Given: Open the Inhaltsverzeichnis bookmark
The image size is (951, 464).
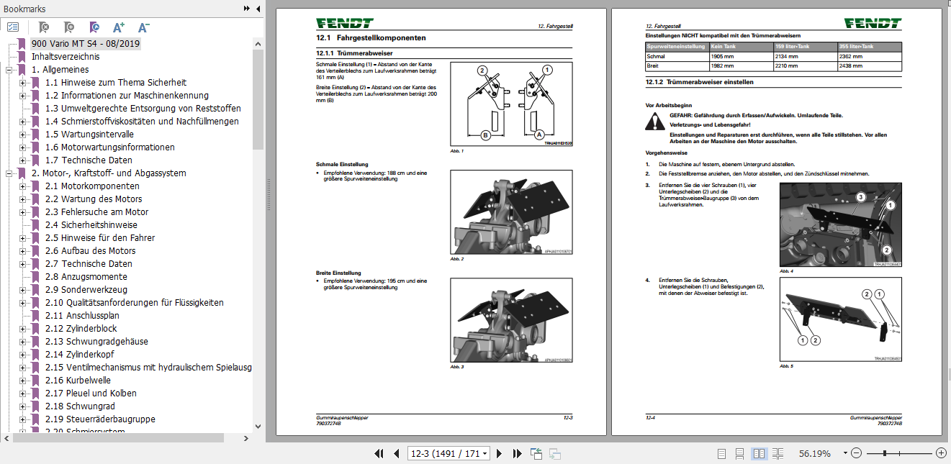Looking at the screenshot, I should pyautogui.click(x=66, y=57).
